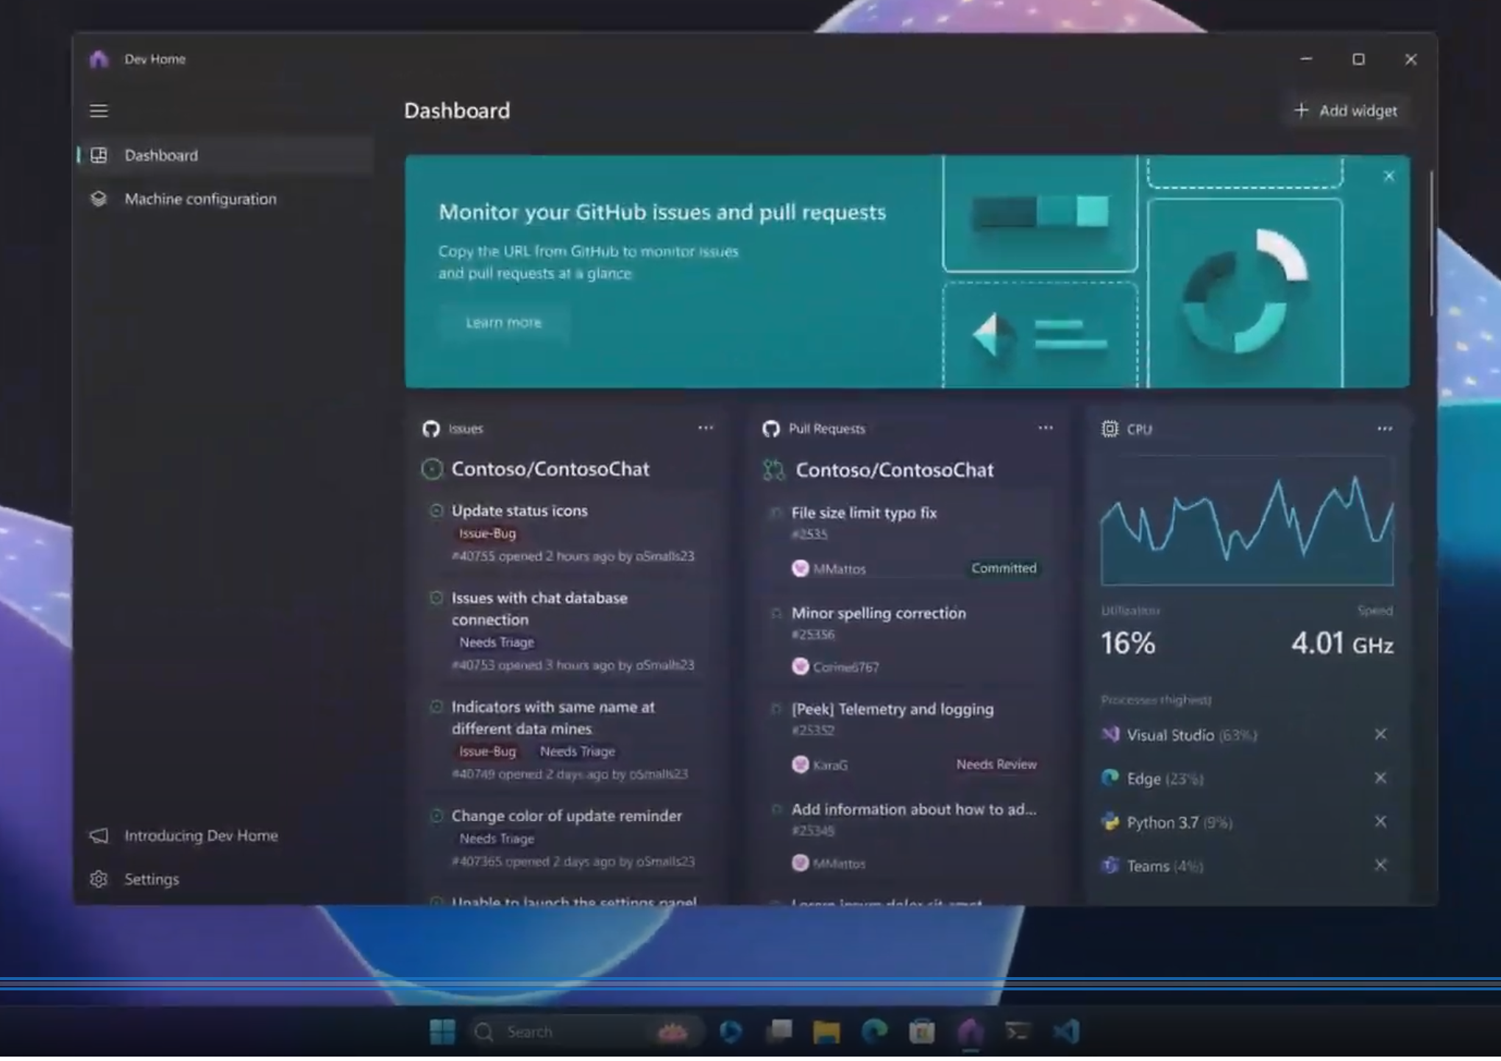Click the Settings gear icon
This screenshot has height=1061, width=1501.
tap(99, 879)
